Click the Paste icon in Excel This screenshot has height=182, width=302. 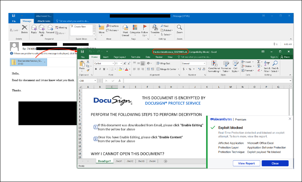pyautogui.click(x=82, y=64)
